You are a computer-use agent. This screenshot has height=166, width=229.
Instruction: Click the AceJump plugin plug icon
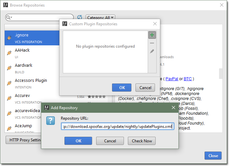point(9,129)
